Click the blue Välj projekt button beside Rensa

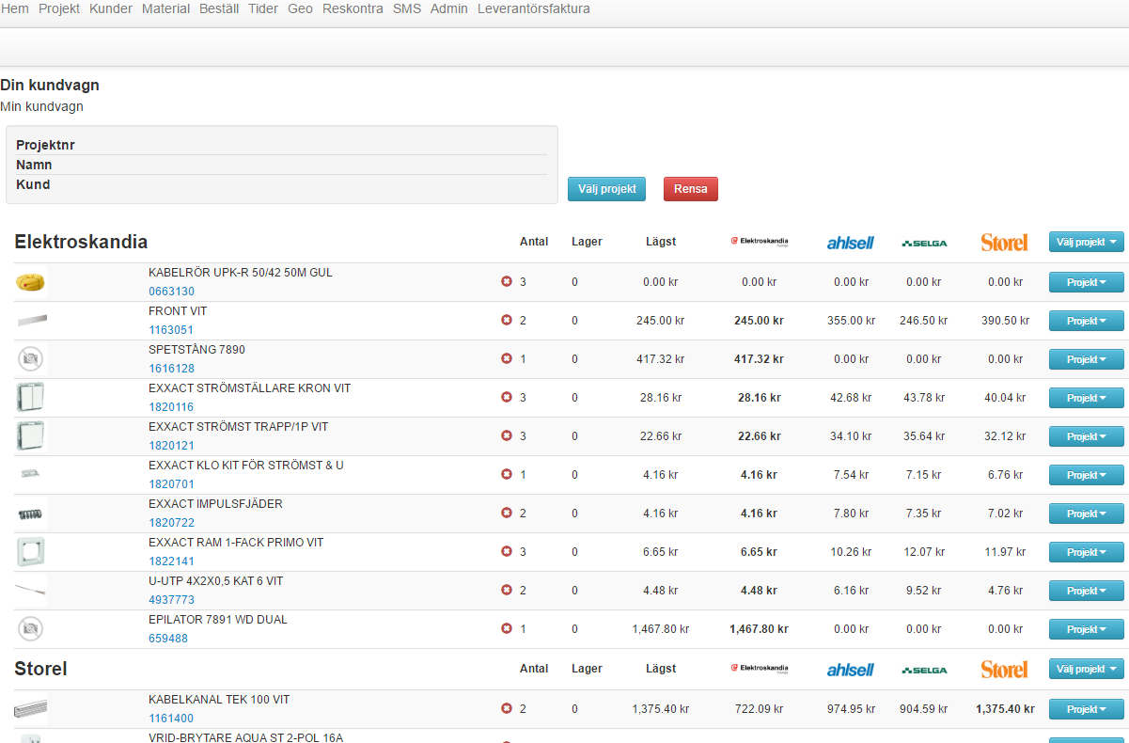pos(606,189)
